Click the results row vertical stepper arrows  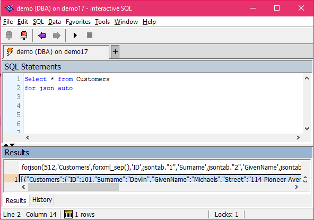(305, 179)
